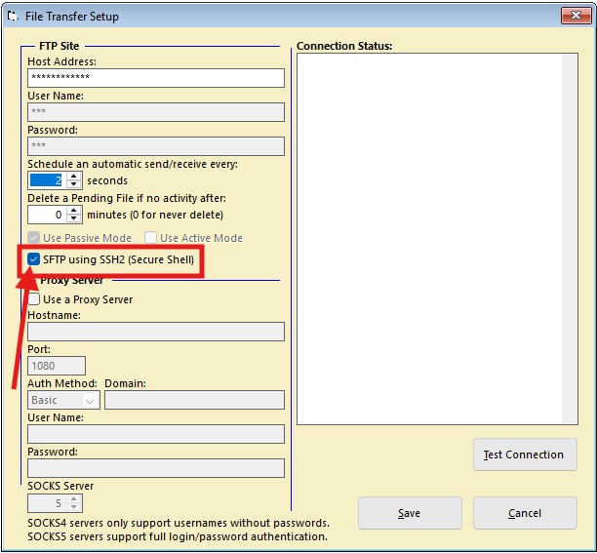597x553 pixels.
Task: Click the 'FTP Site' group heading text
Action: pos(60,46)
